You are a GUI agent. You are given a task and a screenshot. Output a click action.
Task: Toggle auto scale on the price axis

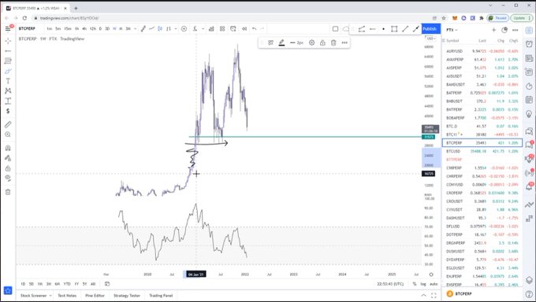click(434, 284)
